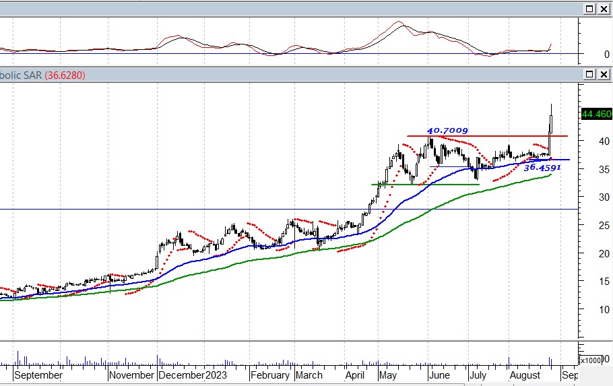Click the x1000 volume scale label

[x=591, y=360]
